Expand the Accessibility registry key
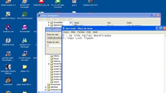 pos(49,22)
